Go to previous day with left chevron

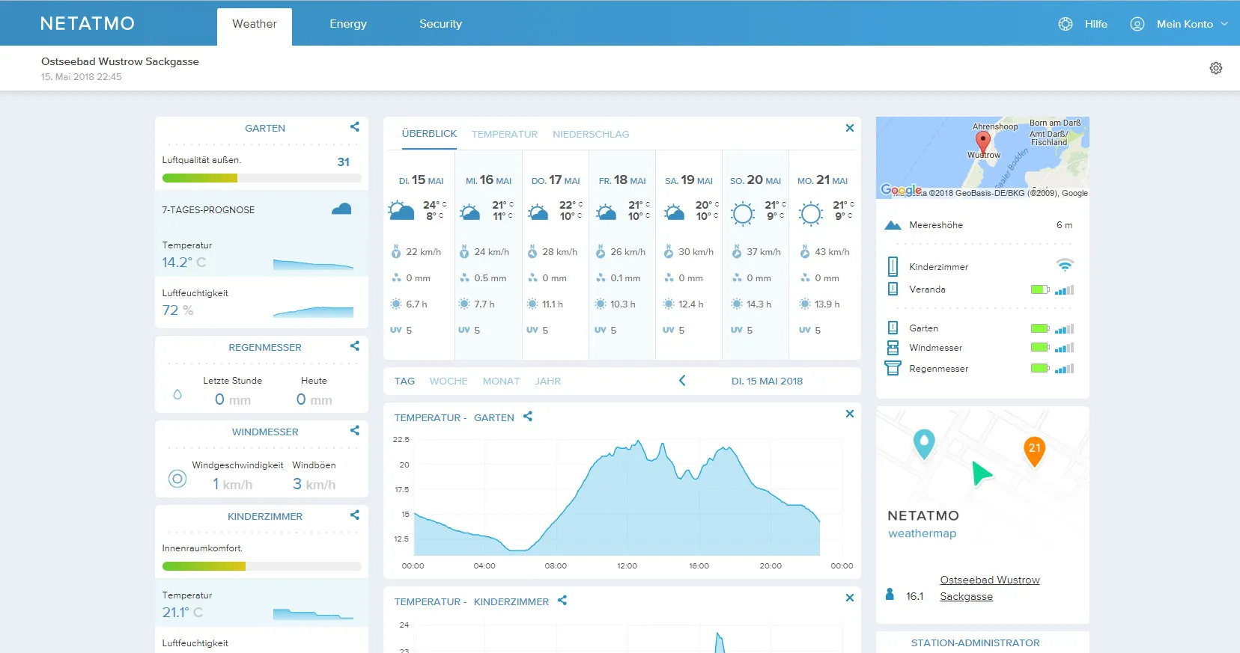(681, 381)
